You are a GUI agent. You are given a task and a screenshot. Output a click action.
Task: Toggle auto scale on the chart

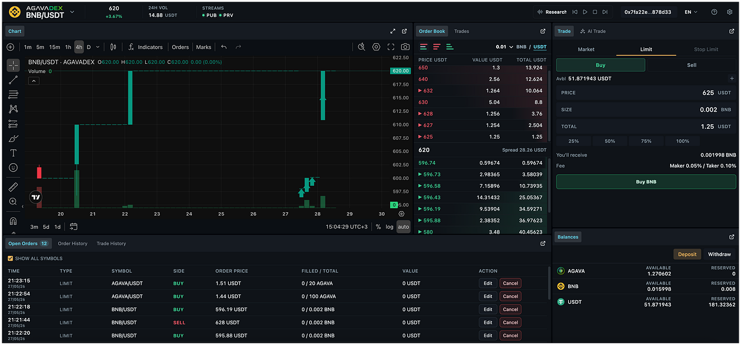(x=403, y=227)
